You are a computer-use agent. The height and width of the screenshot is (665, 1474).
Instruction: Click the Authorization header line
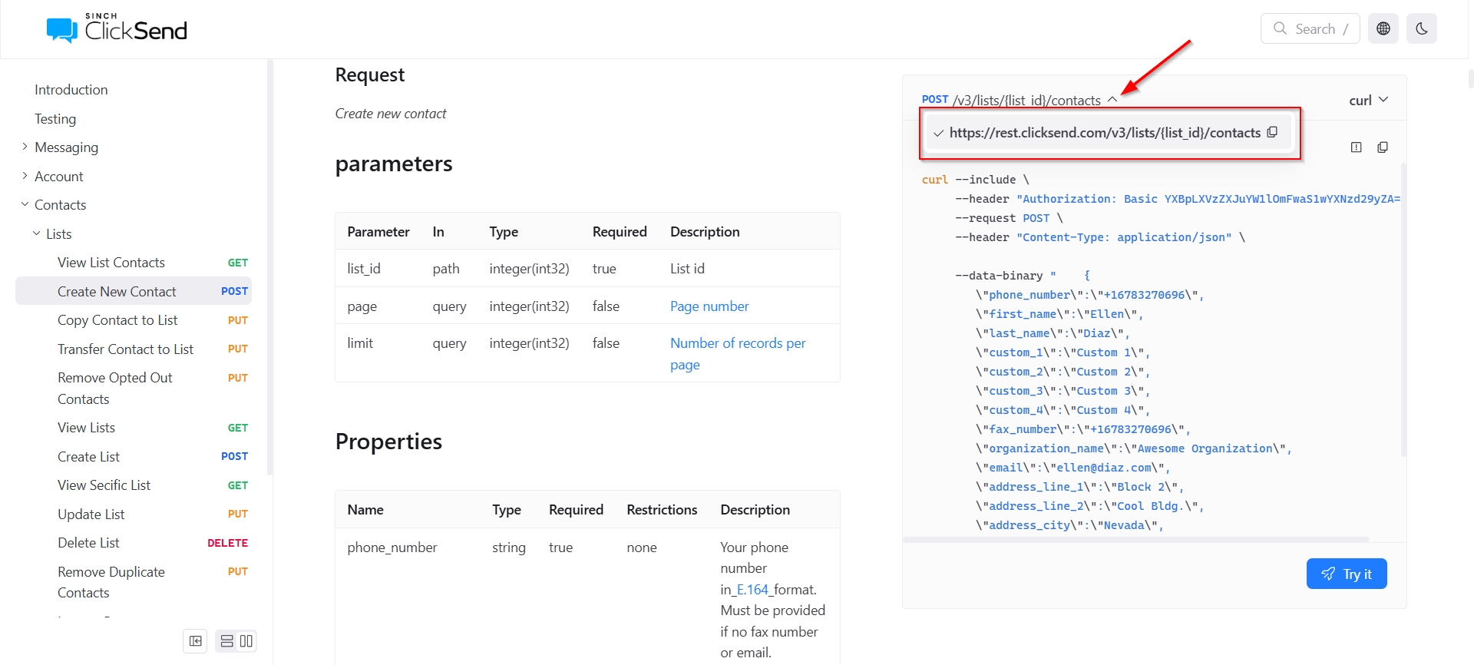(x=1178, y=199)
